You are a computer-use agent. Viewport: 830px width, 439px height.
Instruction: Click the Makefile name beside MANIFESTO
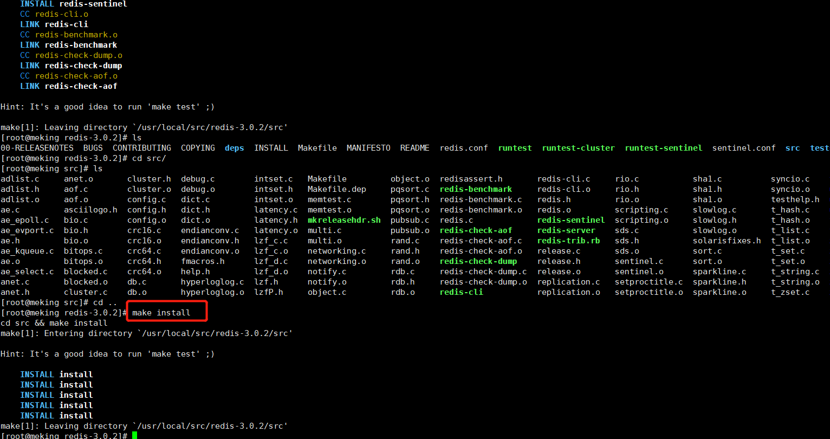317,148
